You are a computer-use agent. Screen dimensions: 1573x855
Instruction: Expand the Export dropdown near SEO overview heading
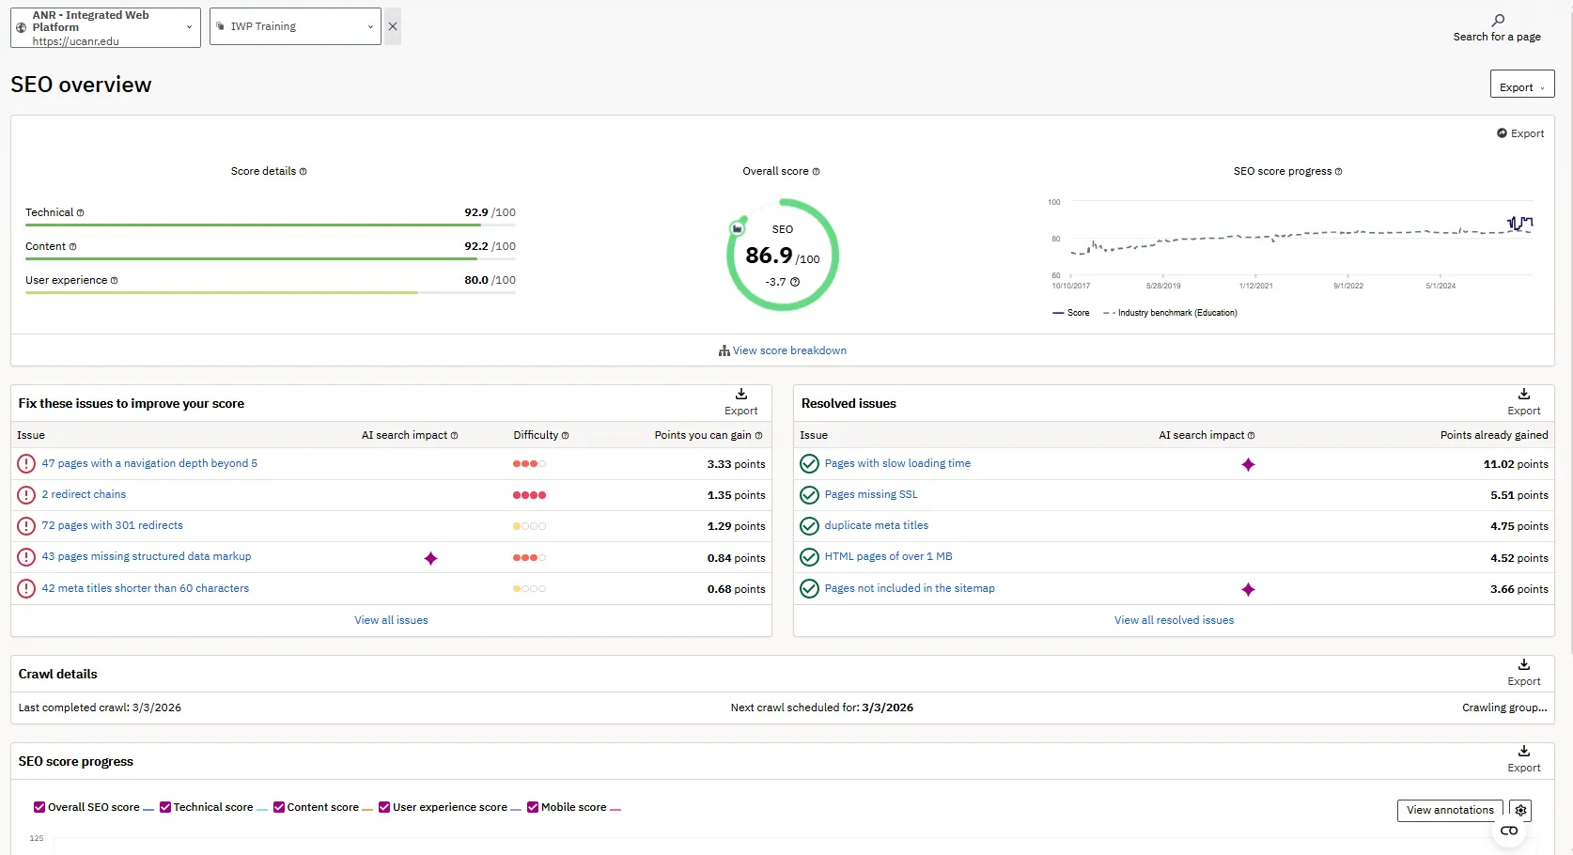click(1521, 84)
